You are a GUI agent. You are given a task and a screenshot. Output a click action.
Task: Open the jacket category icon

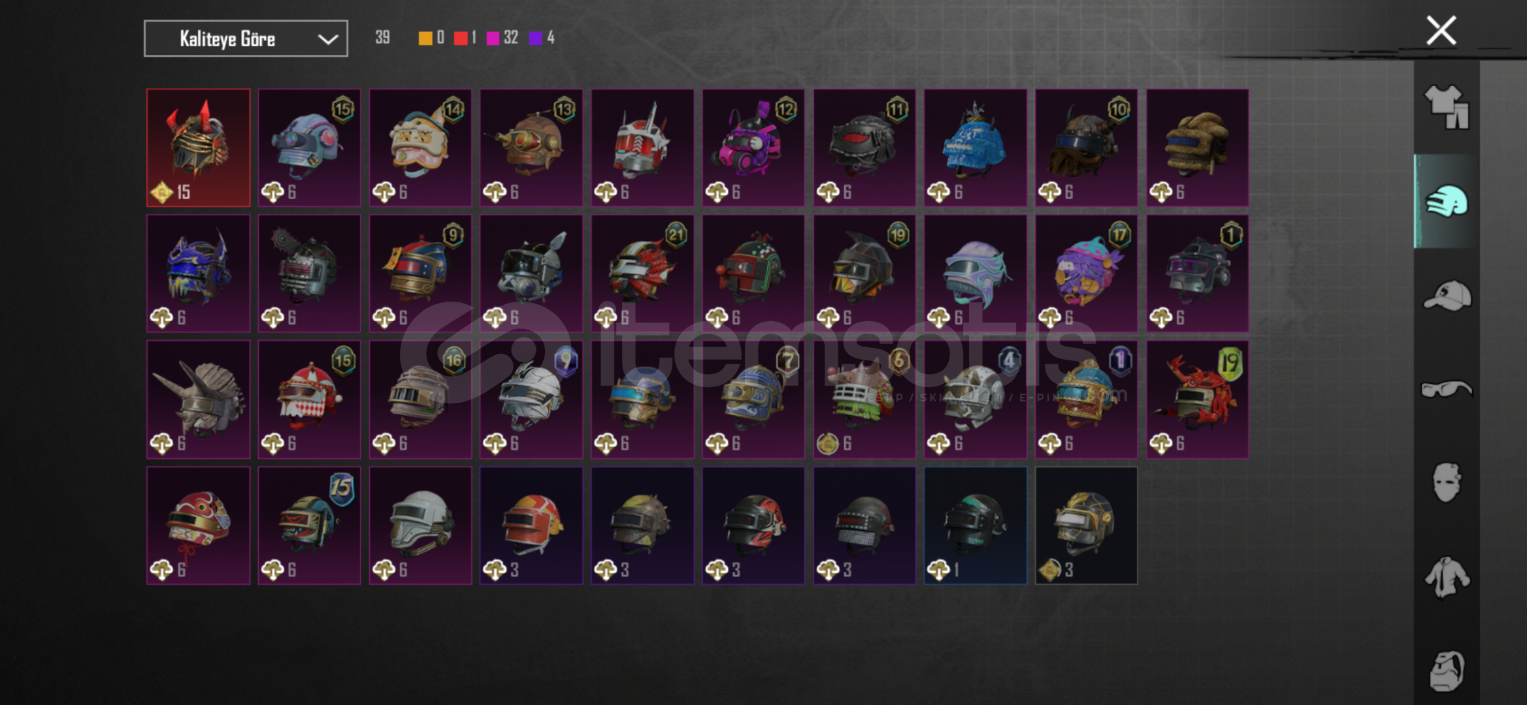click(1447, 576)
